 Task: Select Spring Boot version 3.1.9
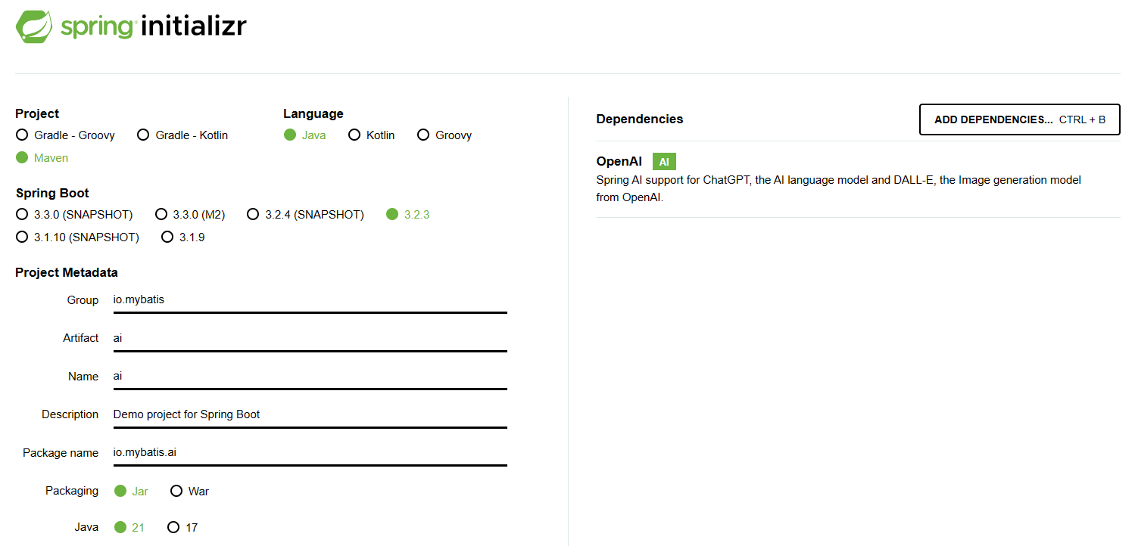coord(167,237)
